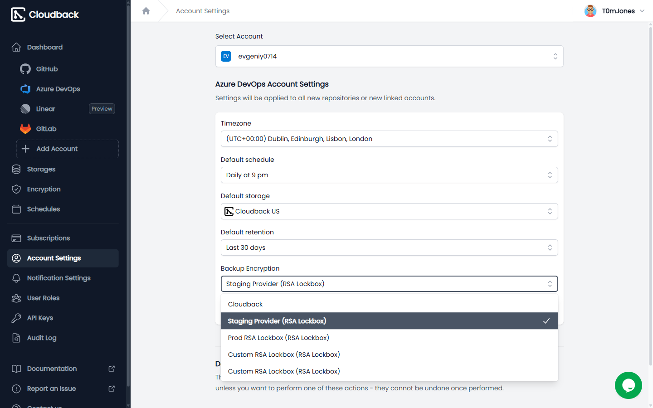Open Account Settings in the sidebar

(63, 258)
